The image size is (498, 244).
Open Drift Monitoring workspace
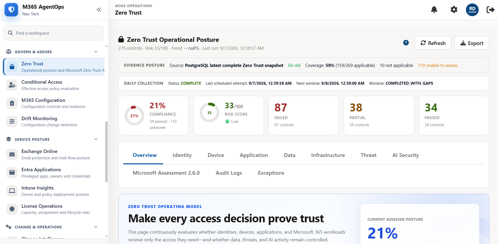pyautogui.click(x=54, y=121)
